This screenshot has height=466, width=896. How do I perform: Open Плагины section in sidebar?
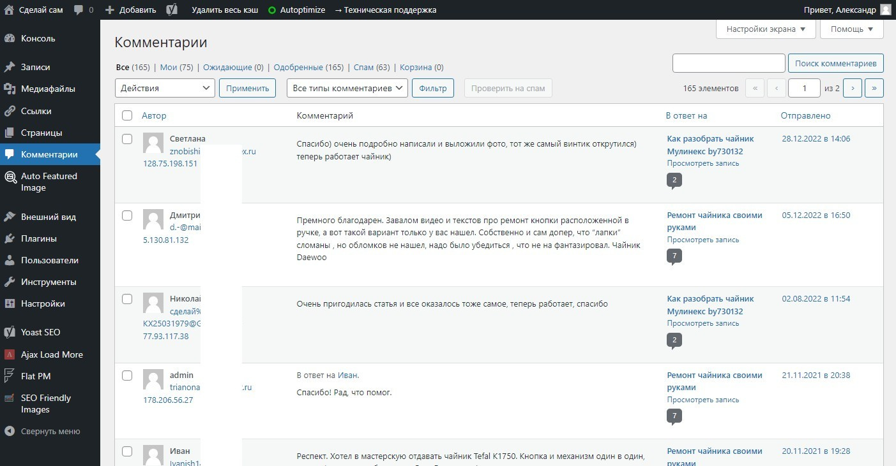click(x=38, y=238)
